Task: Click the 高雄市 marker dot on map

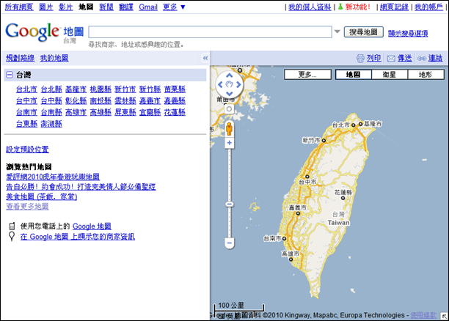Action: [291, 259]
